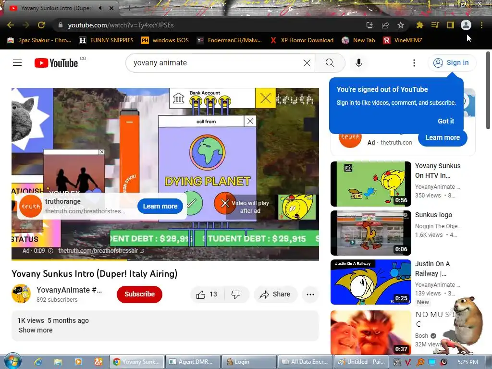492x369 pixels.
Task: Like the video with thumbs up
Action: point(208,295)
